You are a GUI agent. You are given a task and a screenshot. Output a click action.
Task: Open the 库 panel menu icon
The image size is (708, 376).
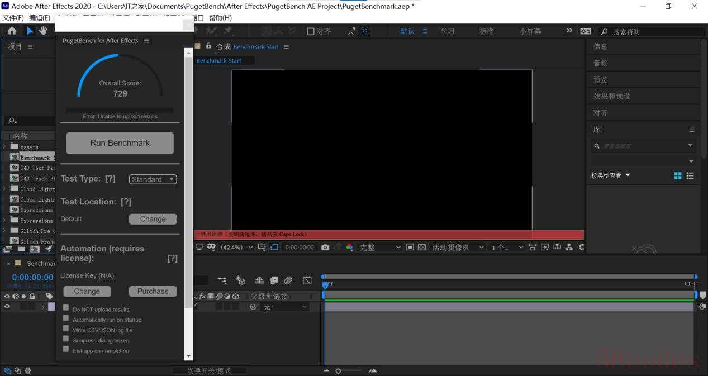click(692, 130)
